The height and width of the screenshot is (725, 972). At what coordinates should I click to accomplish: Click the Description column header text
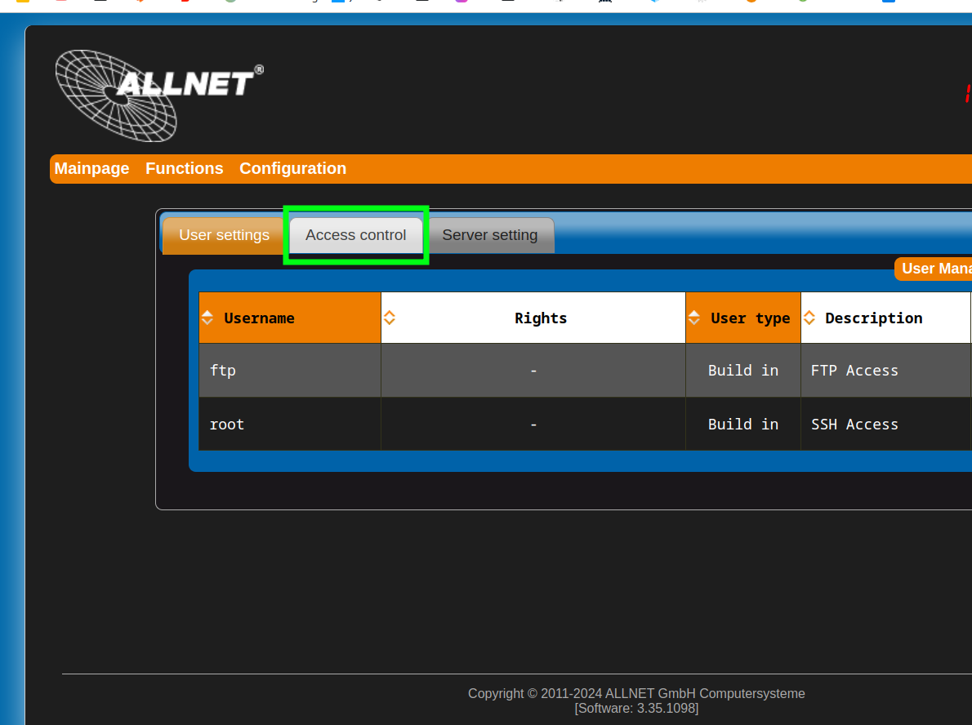[x=873, y=318]
